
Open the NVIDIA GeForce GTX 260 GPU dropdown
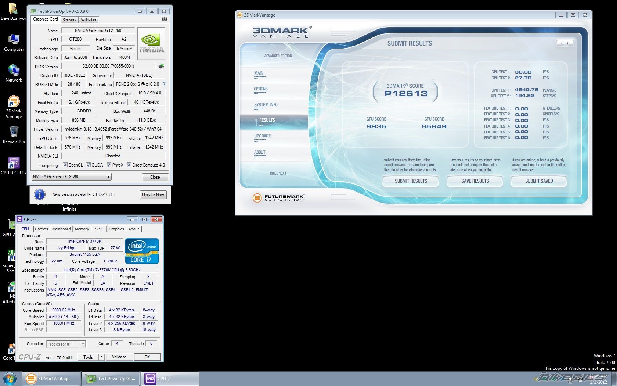pyautogui.click(x=72, y=177)
